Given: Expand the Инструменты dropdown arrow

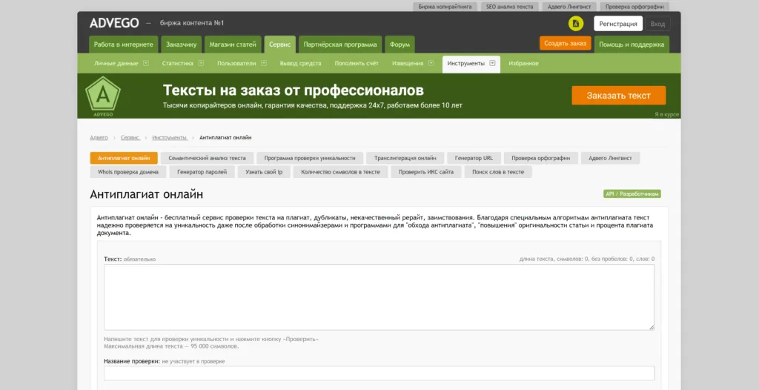Looking at the screenshot, I should (x=492, y=63).
